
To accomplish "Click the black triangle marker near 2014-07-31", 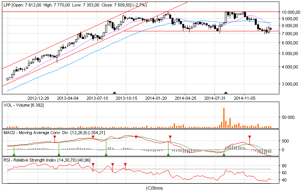I will click(226, 93).
